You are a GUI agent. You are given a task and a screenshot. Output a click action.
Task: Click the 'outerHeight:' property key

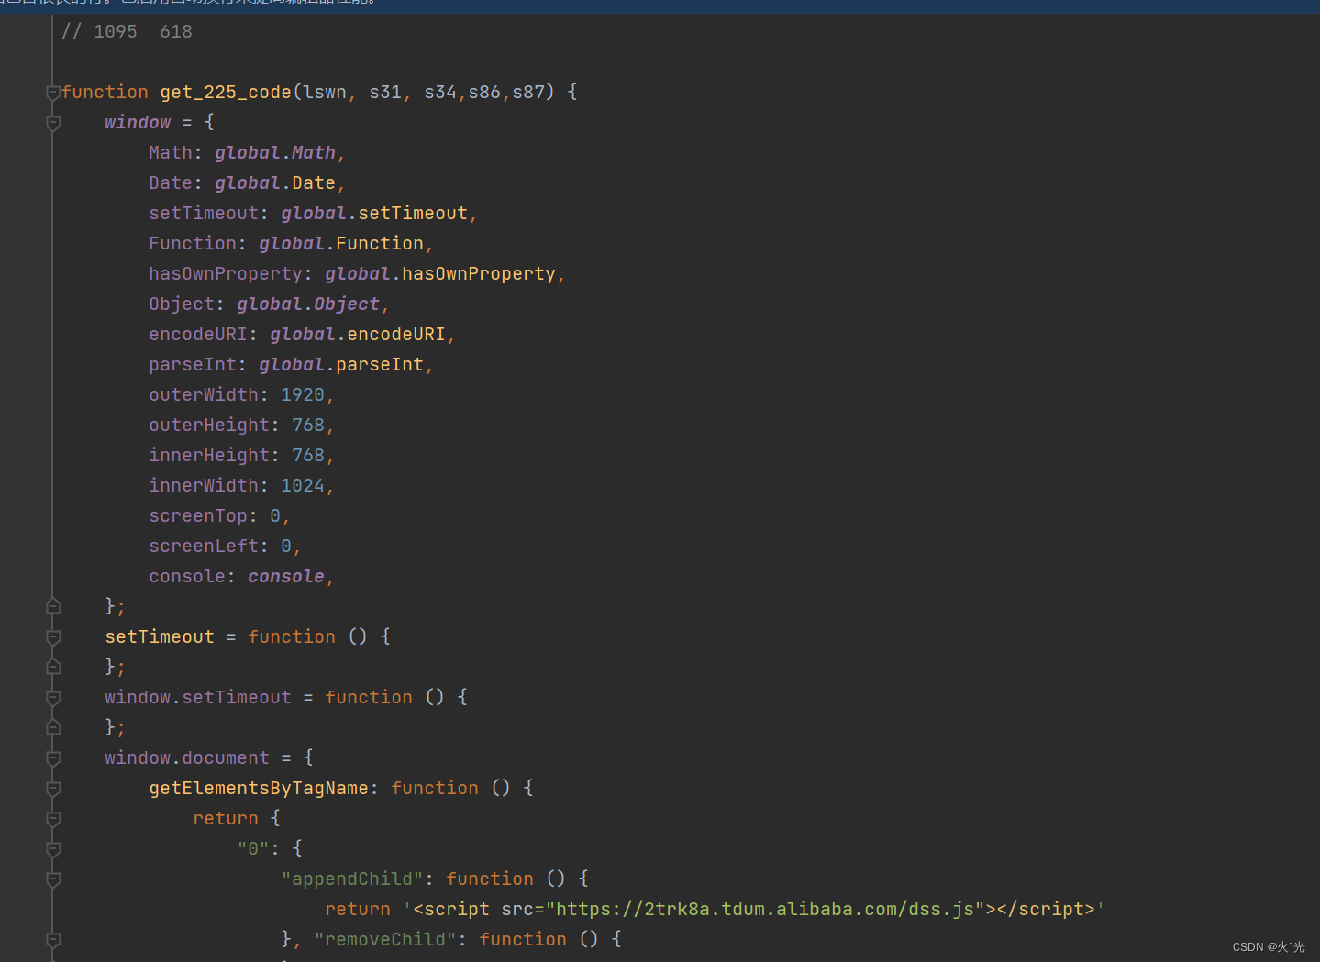(x=215, y=425)
